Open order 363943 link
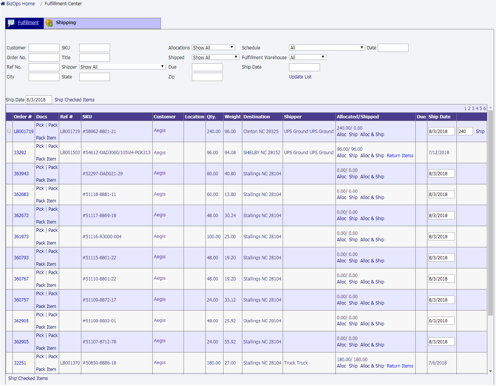Image resolution: width=496 pixels, height=386 pixels. (x=21, y=174)
